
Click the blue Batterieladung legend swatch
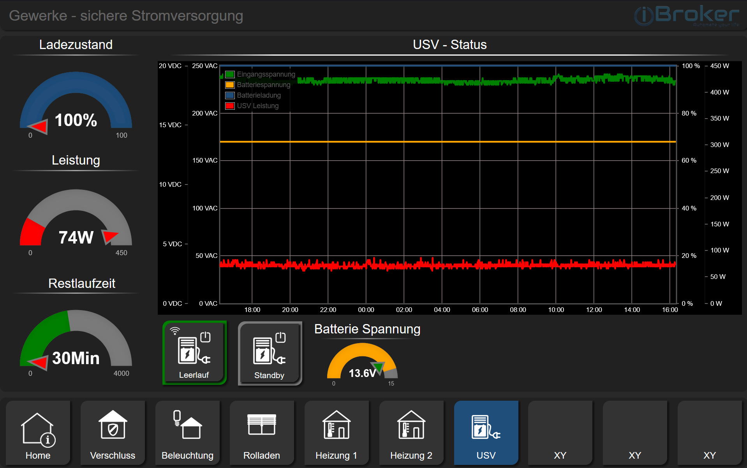(x=230, y=95)
